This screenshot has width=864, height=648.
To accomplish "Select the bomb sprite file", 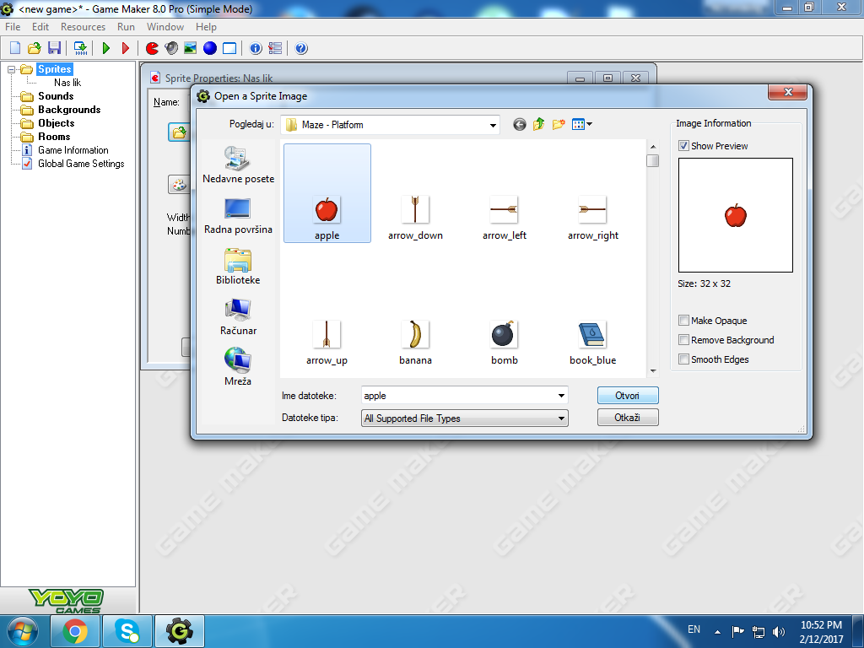I will pyautogui.click(x=505, y=343).
